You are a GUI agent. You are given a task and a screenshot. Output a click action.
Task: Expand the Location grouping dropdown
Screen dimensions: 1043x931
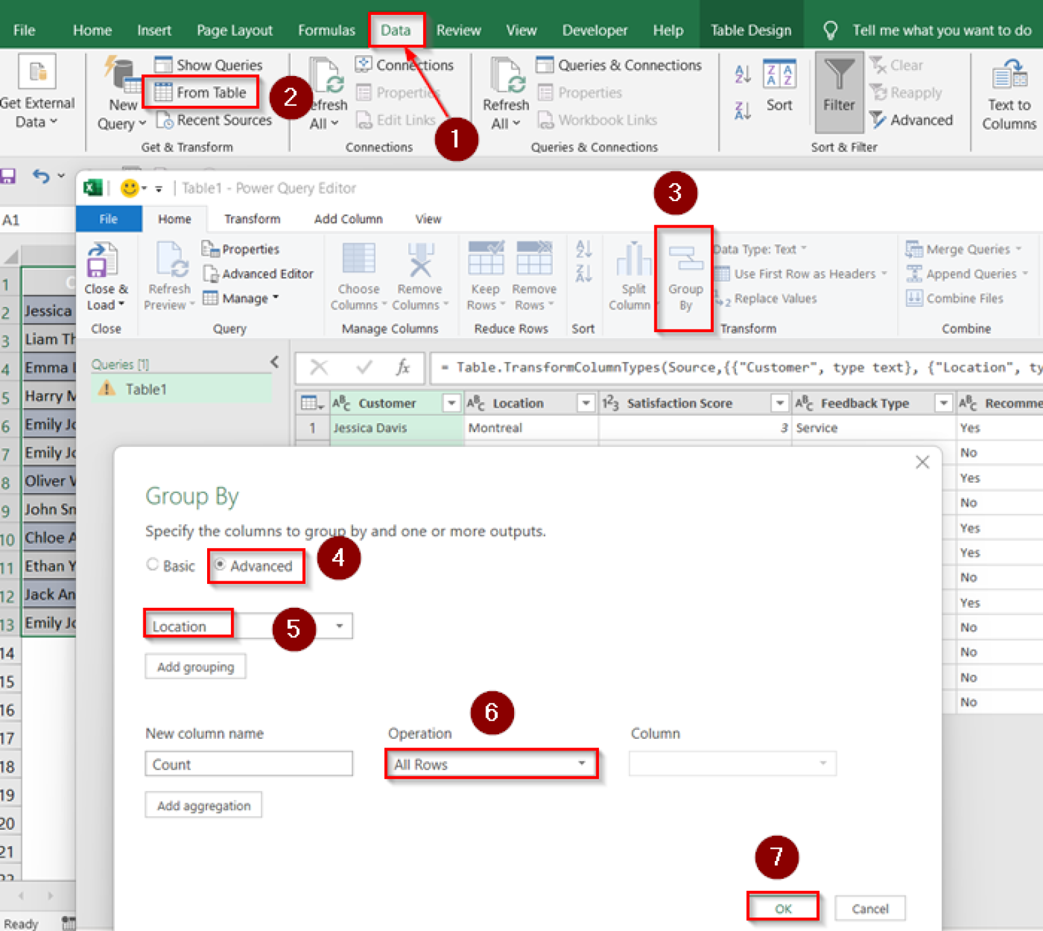(339, 625)
